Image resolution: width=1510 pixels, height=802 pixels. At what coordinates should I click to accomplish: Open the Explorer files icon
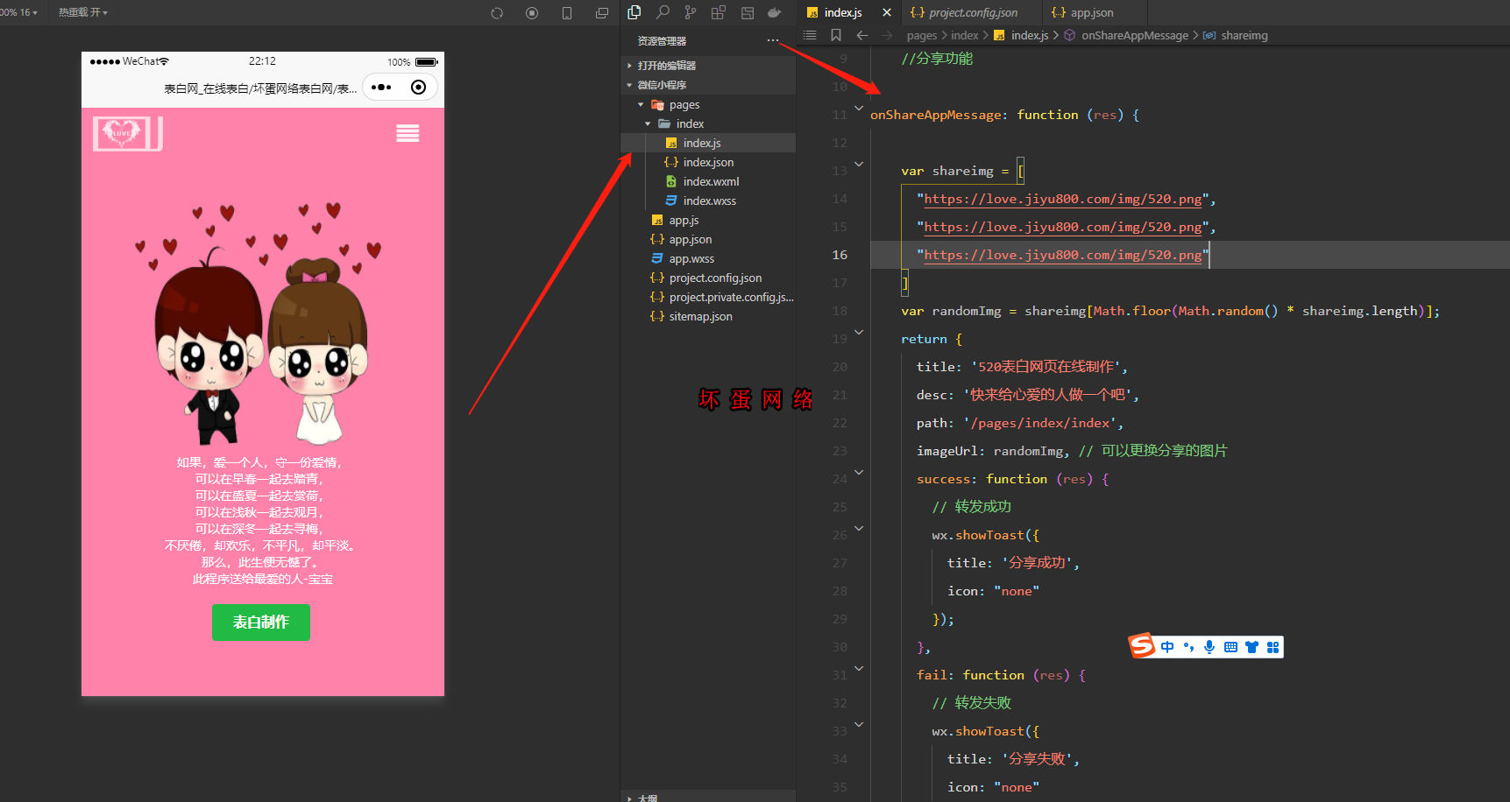pos(634,12)
